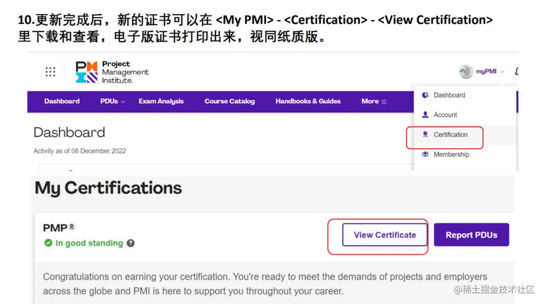Click the Certification ribbon icon
Screen dimensions: 544x304
coord(425,135)
